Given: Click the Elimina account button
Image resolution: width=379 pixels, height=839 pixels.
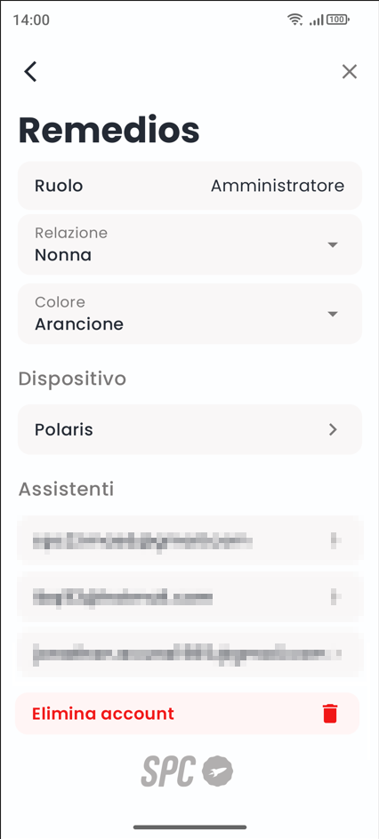Looking at the screenshot, I should click(188, 714).
